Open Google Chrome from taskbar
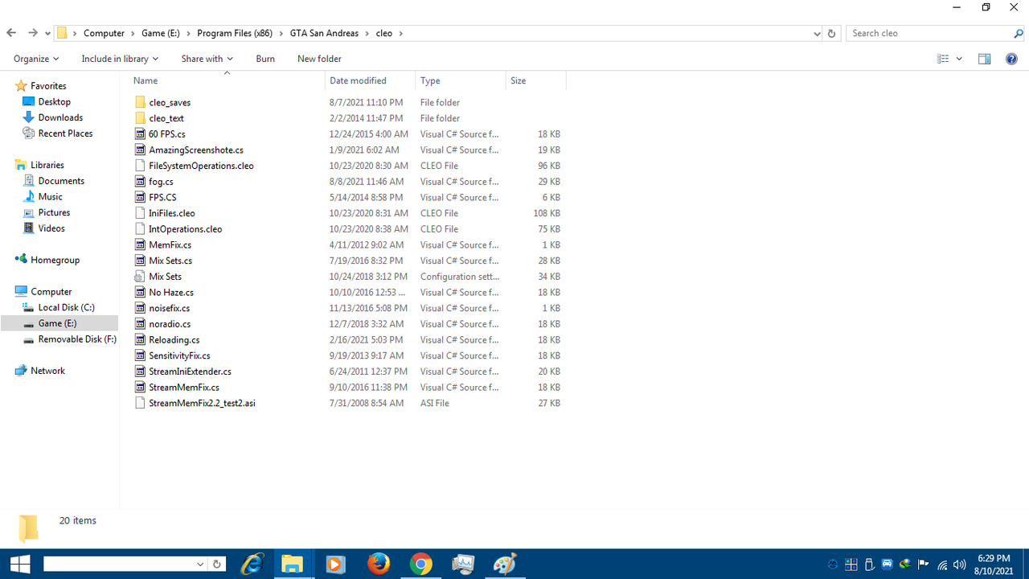 tap(420, 564)
